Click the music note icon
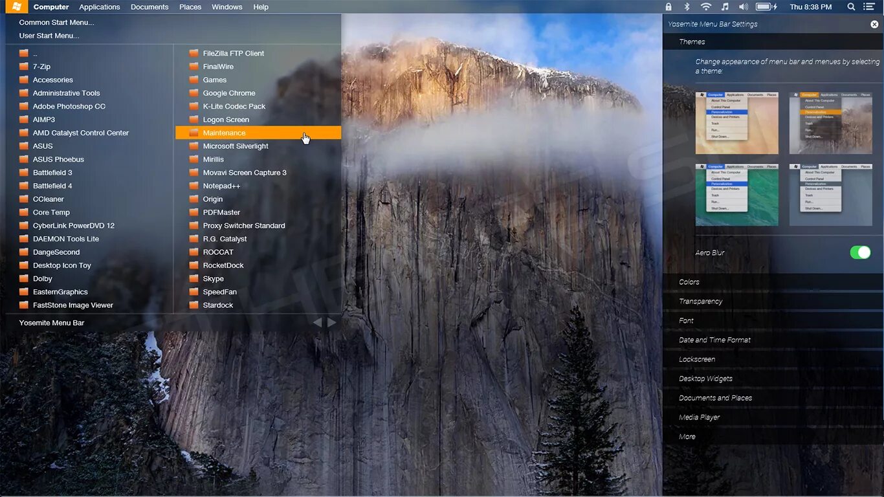 tap(725, 6)
